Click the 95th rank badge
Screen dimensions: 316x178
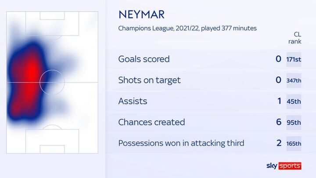pos(294,123)
